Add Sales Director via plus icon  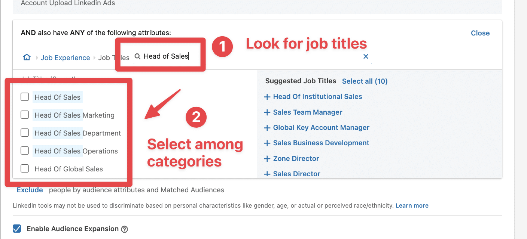click(267, 174)
